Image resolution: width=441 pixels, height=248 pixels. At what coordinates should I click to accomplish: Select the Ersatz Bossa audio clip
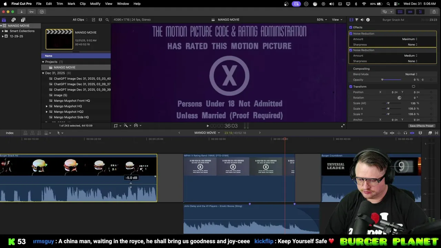[x=251, y=219]
